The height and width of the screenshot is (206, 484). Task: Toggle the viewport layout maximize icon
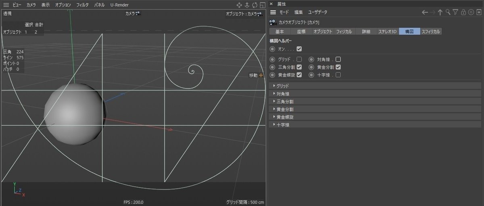tap(262, 5)
